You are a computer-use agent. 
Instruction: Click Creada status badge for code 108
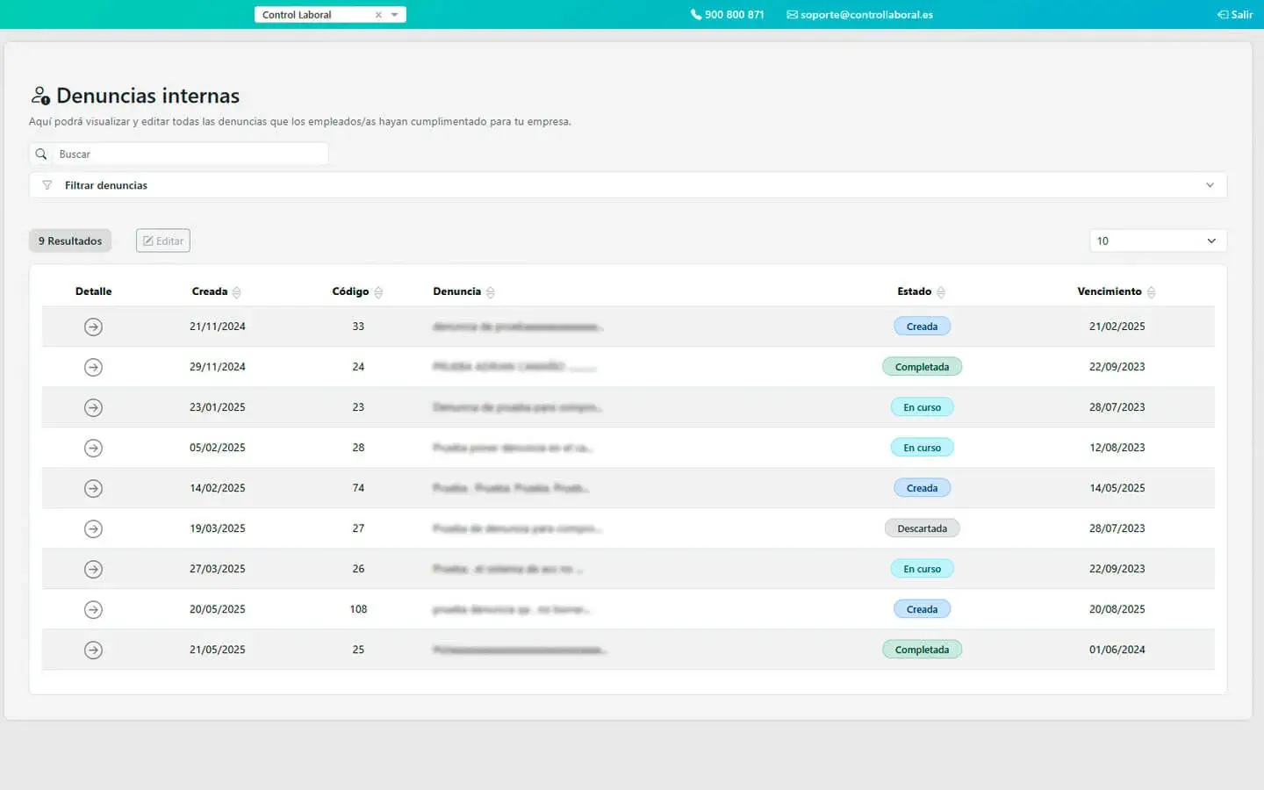pos(922,609)
